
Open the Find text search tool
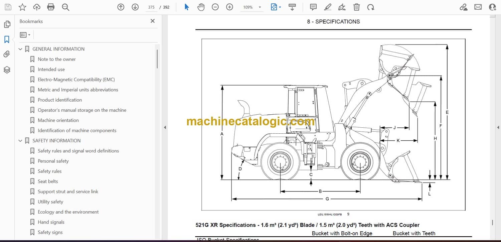tap(65, 7)
